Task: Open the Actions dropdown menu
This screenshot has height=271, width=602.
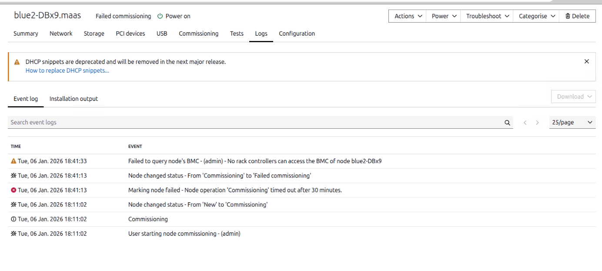Action: pos(408,16)
